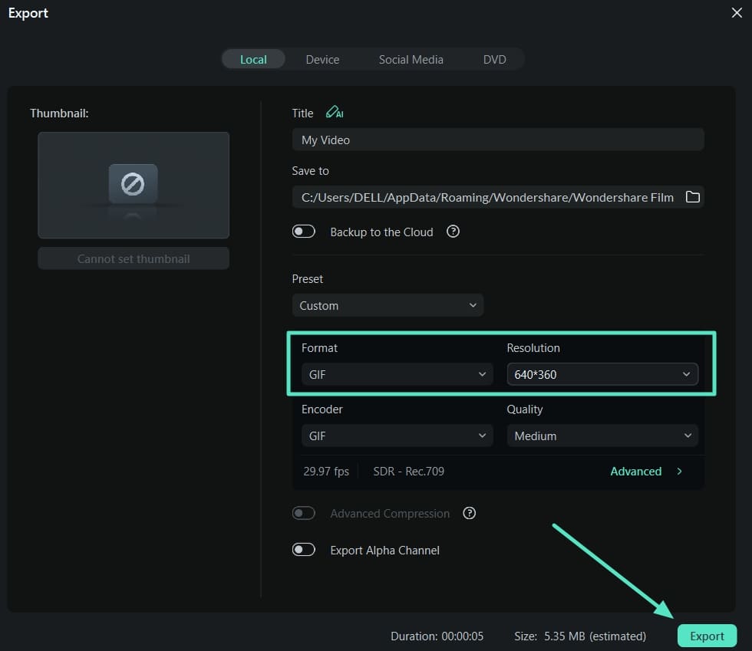This screenshot has width=752, height=651.
Task: Click the green Export button
Action: [707, 636]
